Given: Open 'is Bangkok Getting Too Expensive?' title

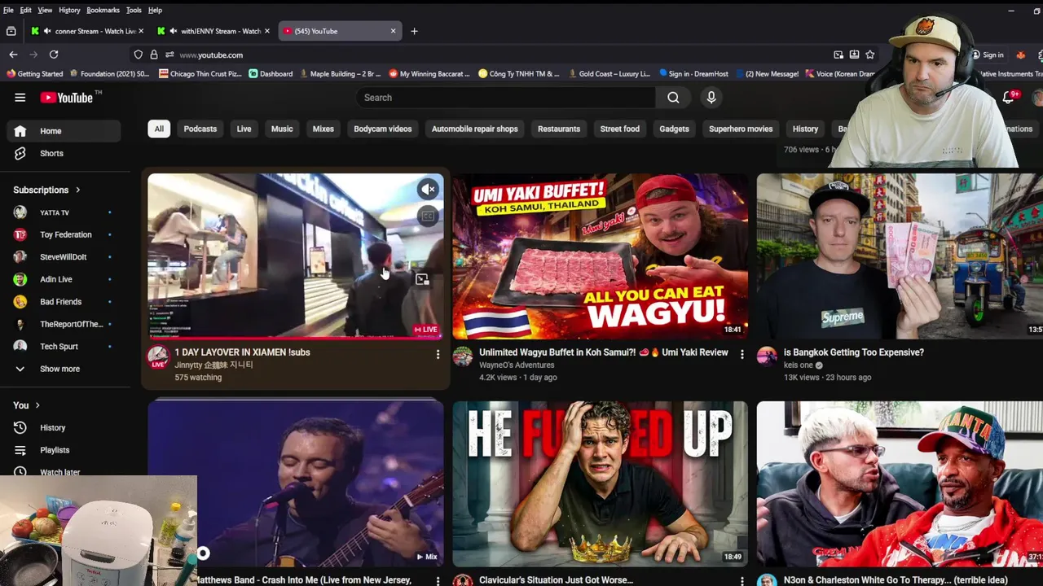Looking at the screenshot, I should pyautogui.click(x=854, y=352).
